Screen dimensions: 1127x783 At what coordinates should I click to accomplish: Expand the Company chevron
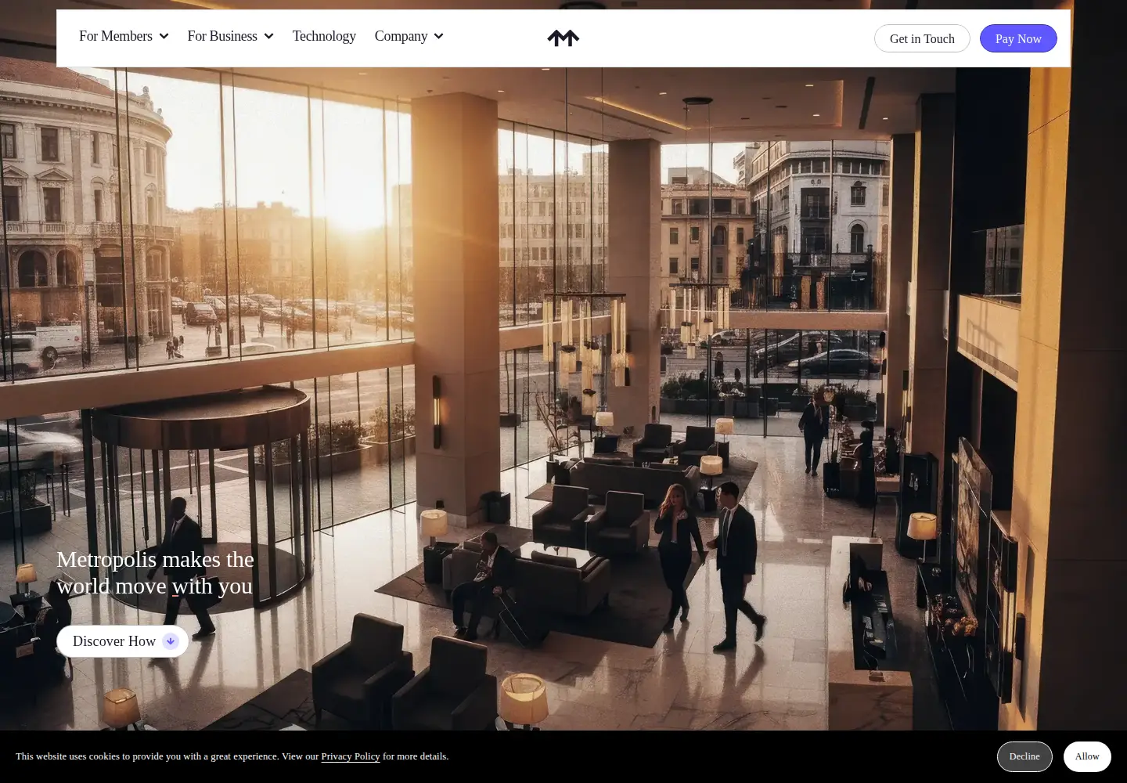(438, 36)
